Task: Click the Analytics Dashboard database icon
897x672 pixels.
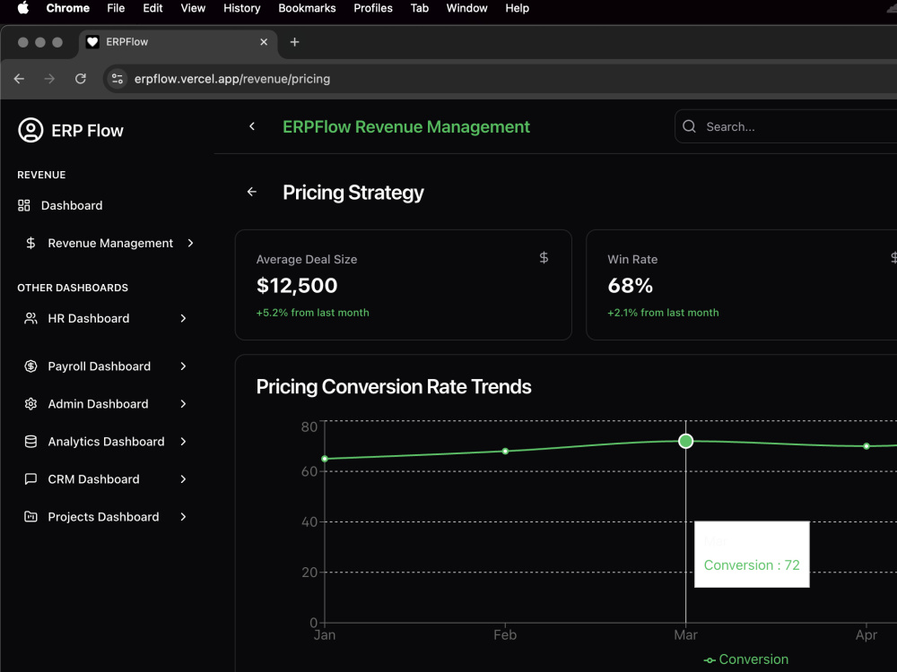Action: (30, 442)
